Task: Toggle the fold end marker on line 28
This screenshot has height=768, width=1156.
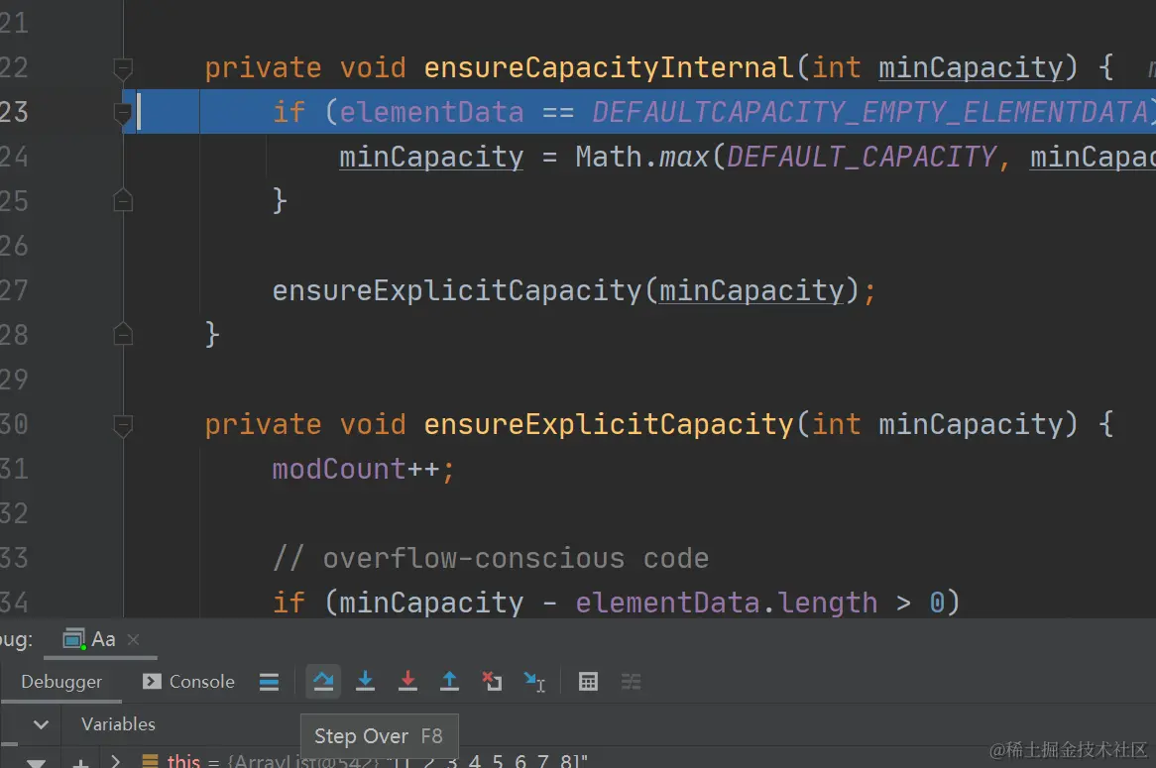Action: tap(123, 335)
